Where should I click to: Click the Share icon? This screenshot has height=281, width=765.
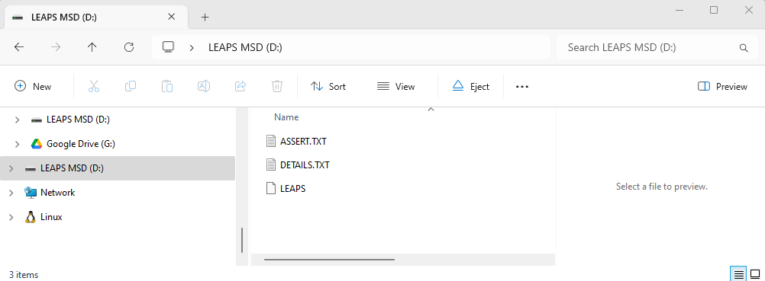(240, 86)
